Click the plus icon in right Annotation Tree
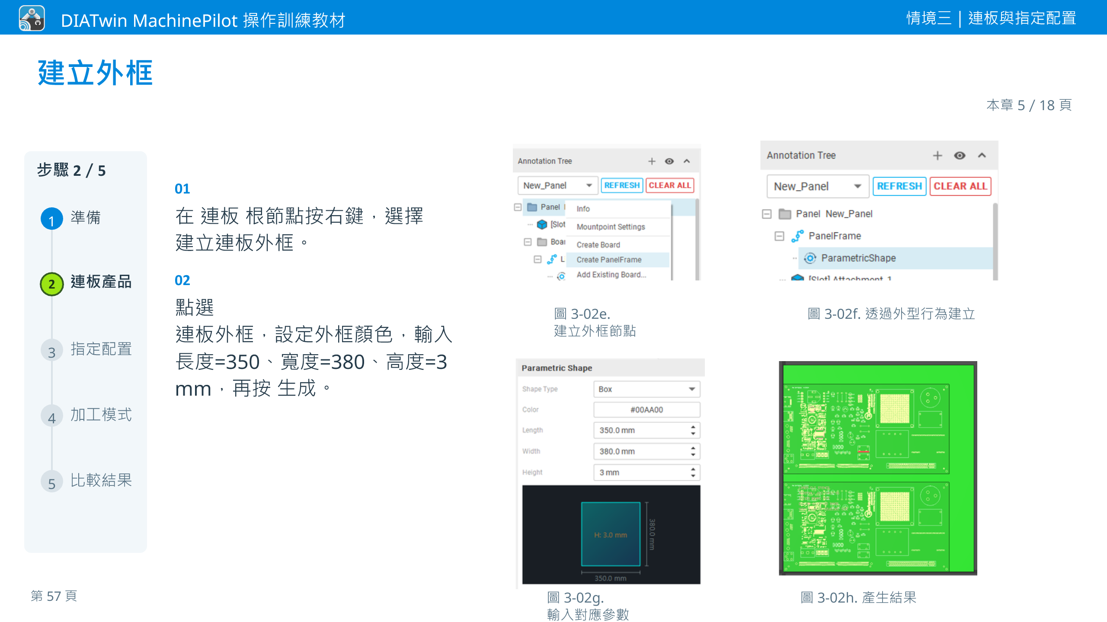Image resolution: width=1107 pixels, height=622 pixels. tap(937, 155)
